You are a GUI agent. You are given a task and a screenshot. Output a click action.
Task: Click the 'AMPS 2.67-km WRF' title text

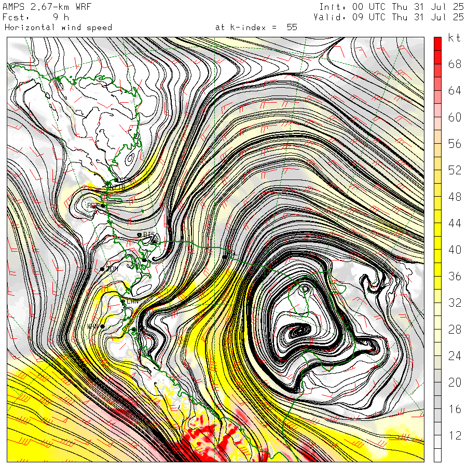pyautogui.click(x=47, y=7)
